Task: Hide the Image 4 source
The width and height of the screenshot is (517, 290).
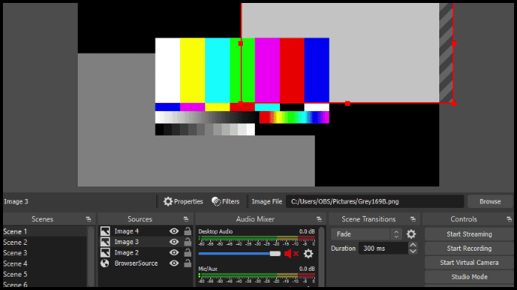Action: (174, 232)
